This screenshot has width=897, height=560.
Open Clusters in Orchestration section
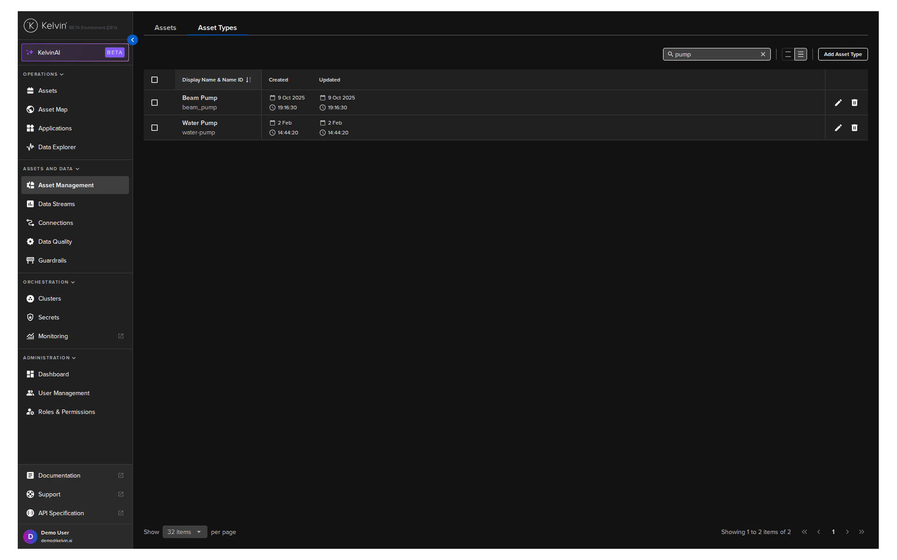pos(49,299)
